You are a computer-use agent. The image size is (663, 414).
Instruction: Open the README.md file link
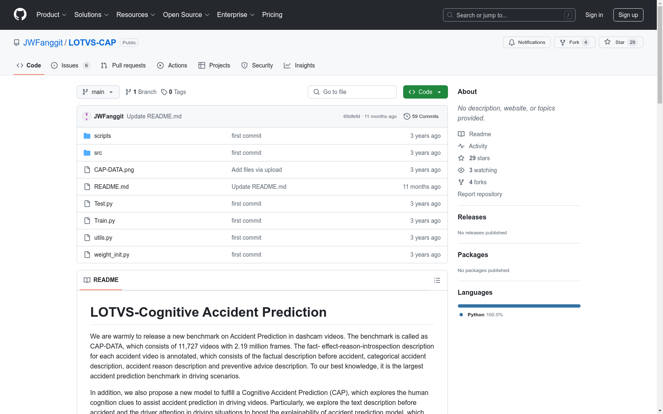click(x=111, y=187)
